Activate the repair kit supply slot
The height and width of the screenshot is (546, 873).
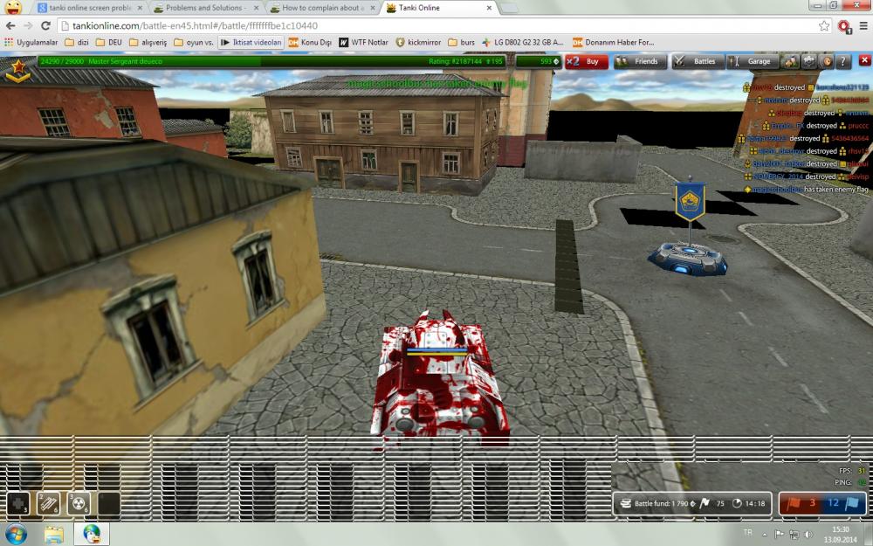pyautogui.click(x=17, y=504)
